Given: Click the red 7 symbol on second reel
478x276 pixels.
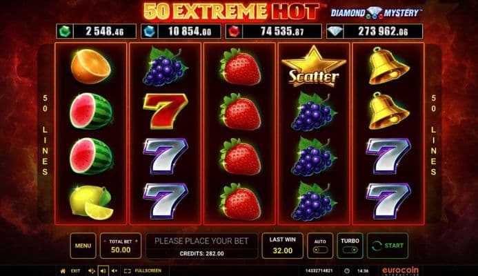Looking at the screenshot, I should (x=166, y=111).
